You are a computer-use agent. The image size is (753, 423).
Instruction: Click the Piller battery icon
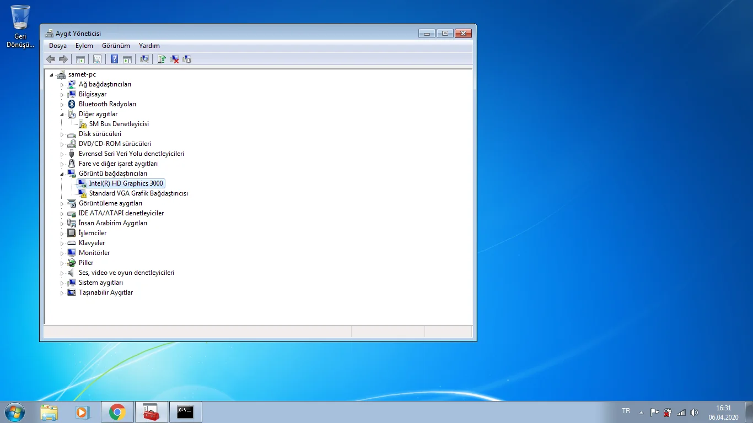(71, 263)
